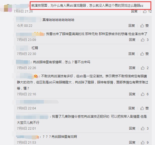Like the 23:09 reply with 3 likes

coord(145,40)
